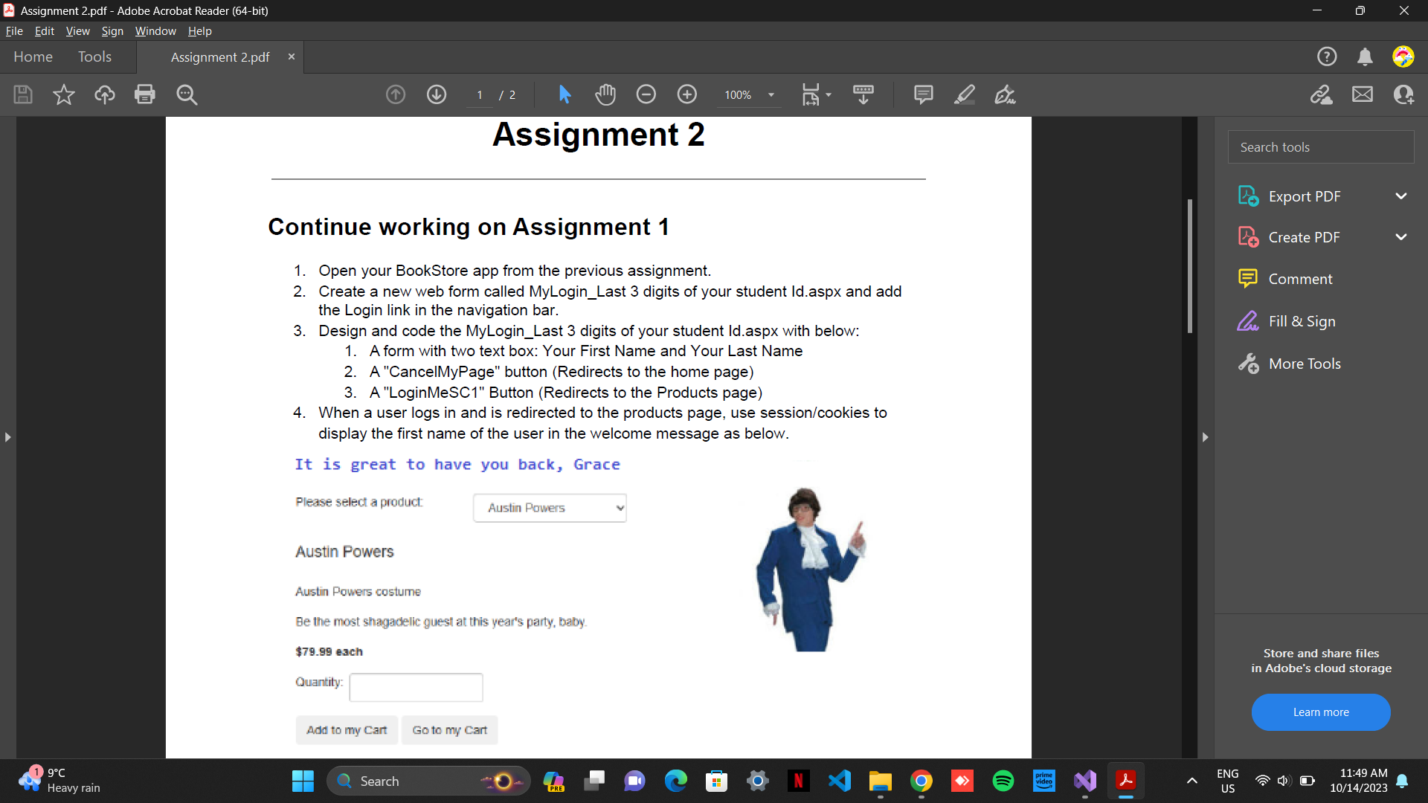
Task: Add a sticky note comment
Action: (x=923, y=94)
